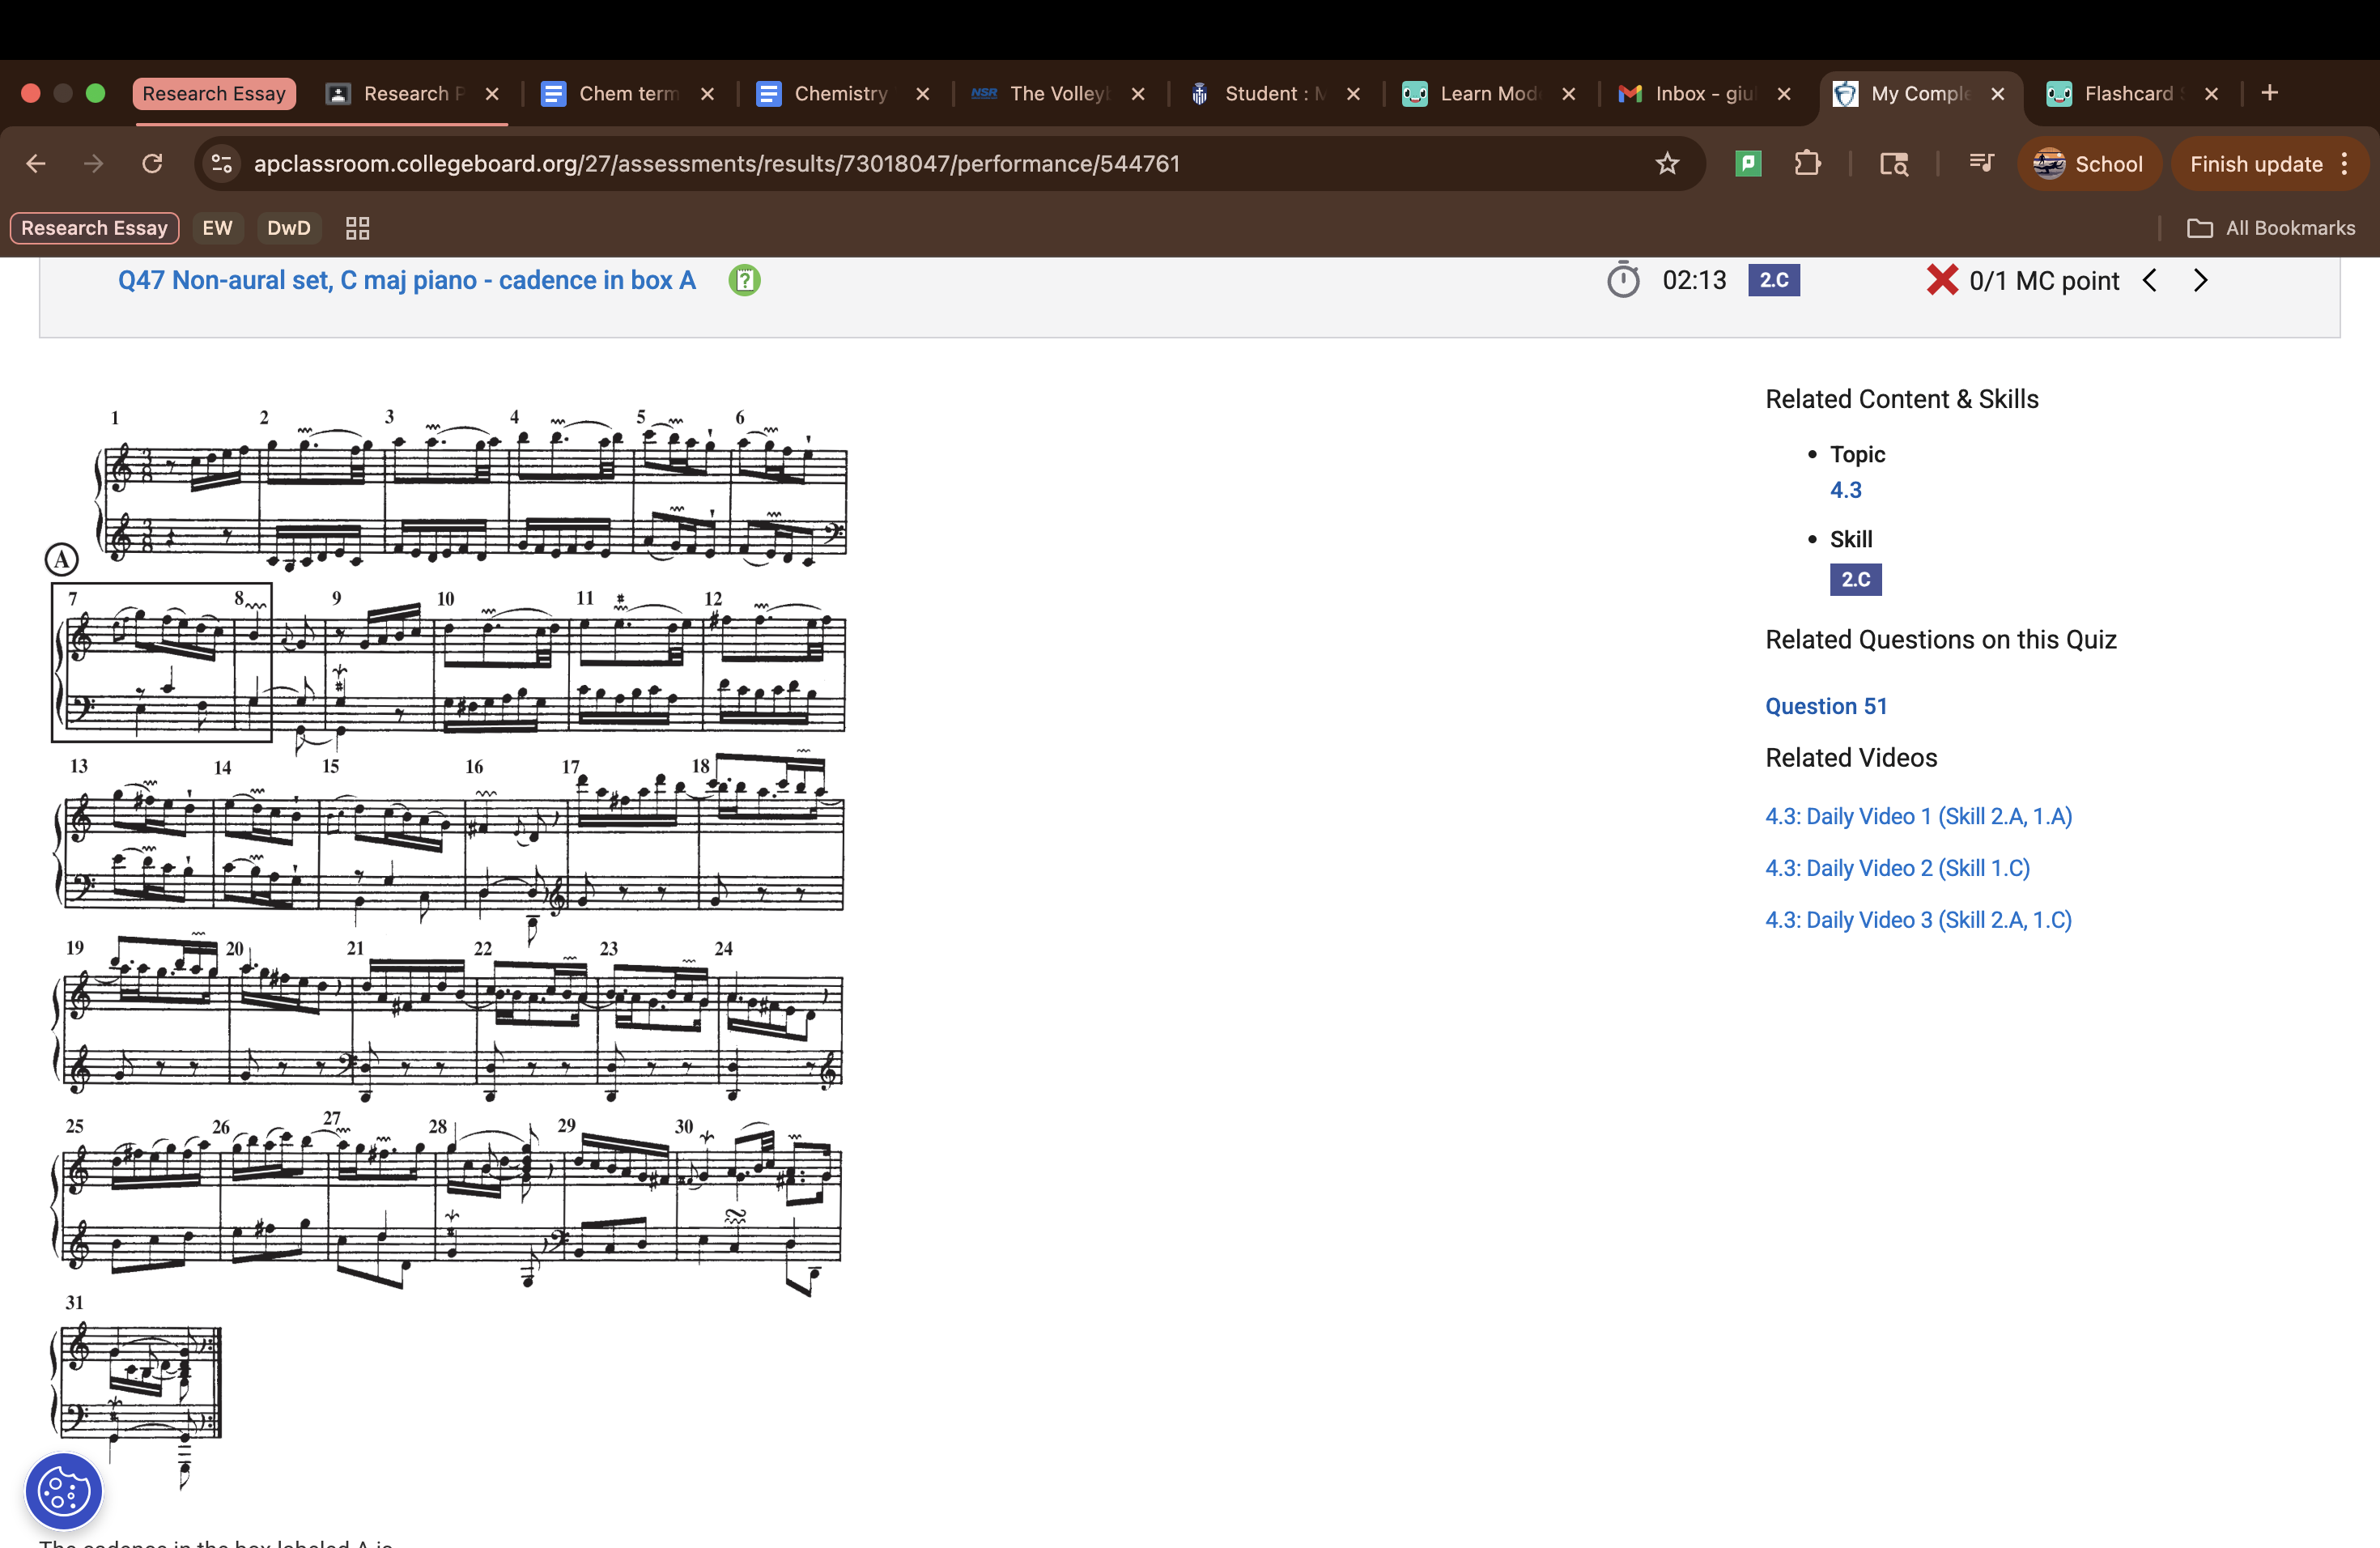Open help via the green question mark icon
2380x1548 pixels.
click(x=744, y=280)
